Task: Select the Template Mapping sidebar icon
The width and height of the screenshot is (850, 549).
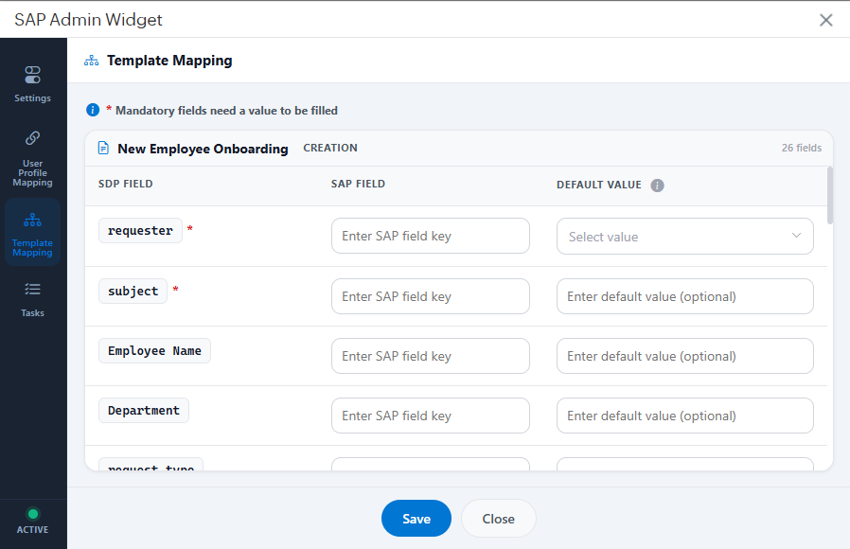Action: point(32,220)
